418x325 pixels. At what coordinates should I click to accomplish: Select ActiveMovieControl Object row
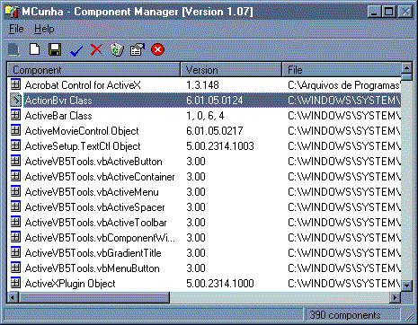pyautogui.click(x=204, y=131)
